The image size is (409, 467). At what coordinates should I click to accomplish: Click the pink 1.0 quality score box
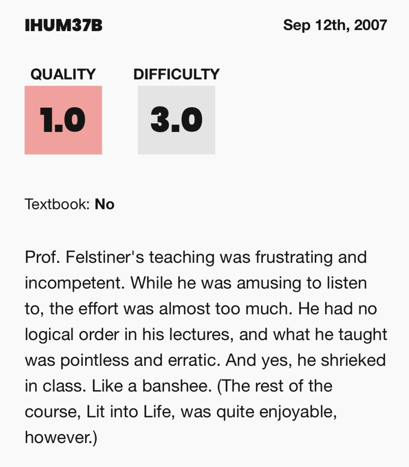pos(63,120)
